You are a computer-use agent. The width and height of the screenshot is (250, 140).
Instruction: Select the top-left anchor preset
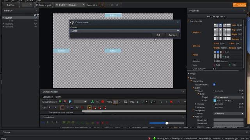(216, 25)
